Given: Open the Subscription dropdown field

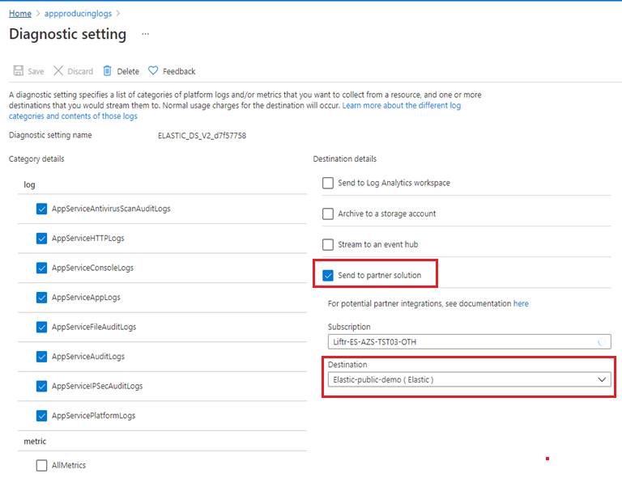Looking at the screenshot, I should coord(469,342).
